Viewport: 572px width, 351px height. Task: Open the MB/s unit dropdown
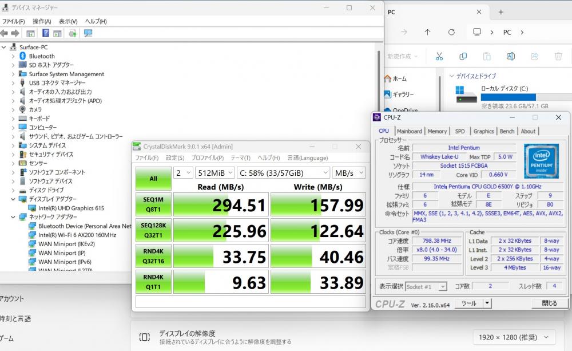[x=349, y=173]
